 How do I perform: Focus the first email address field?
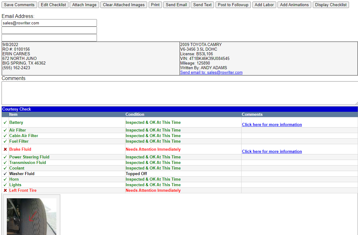pos(49,23)
